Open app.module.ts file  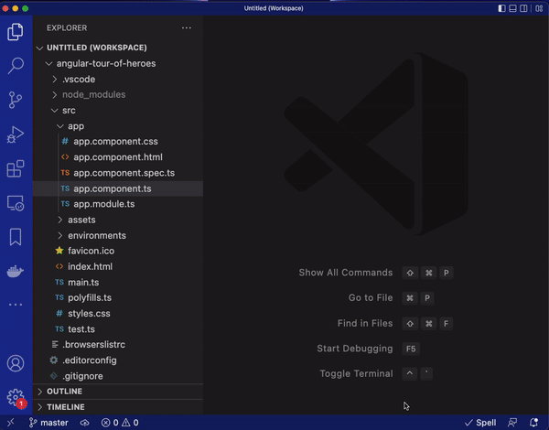(x=118, y=204)
